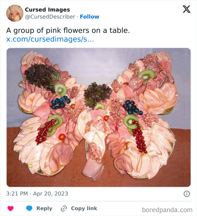
Task: Click the Cursed Images display name
Action: tap(47, 10)
